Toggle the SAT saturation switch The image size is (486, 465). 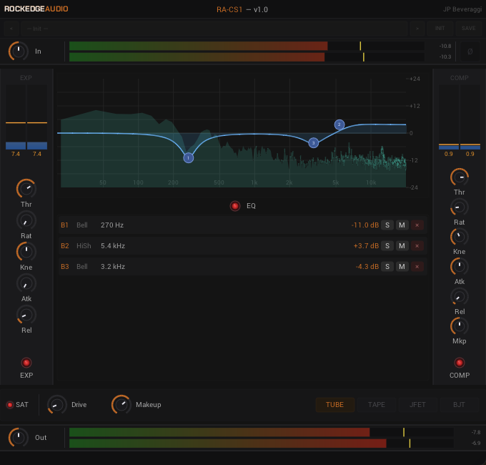10,405
